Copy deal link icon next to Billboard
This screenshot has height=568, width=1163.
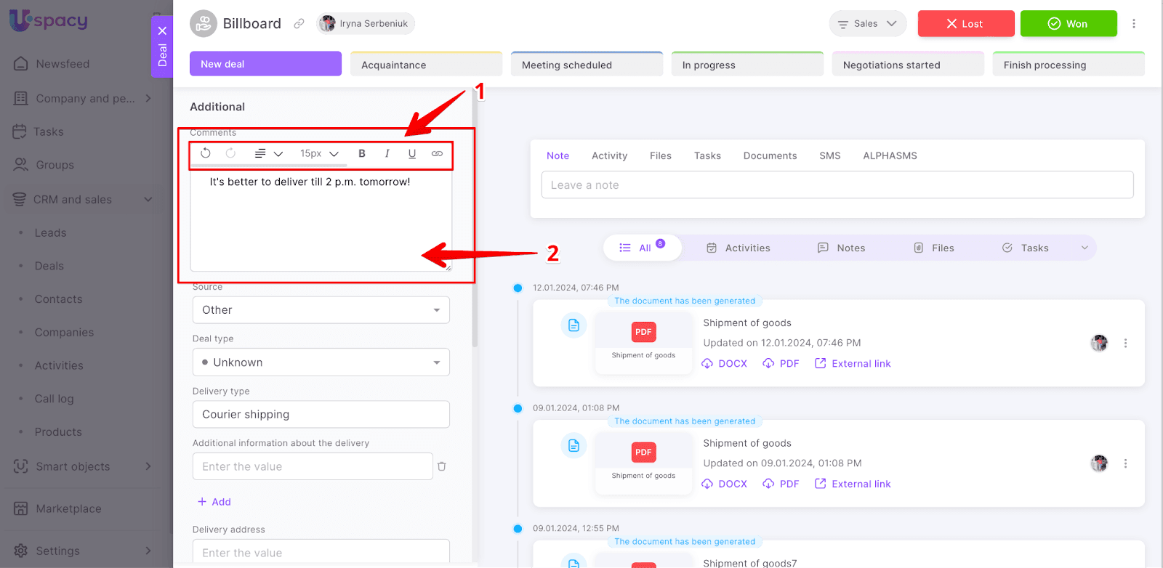click(299, 24)
